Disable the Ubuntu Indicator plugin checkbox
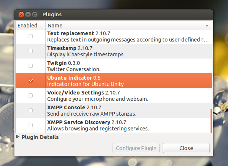The width and height of the screenshot is (228, 166). 30,80
